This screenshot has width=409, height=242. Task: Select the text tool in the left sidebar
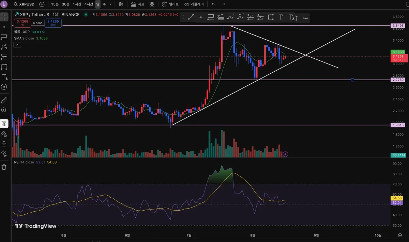(x=4, y=77)
